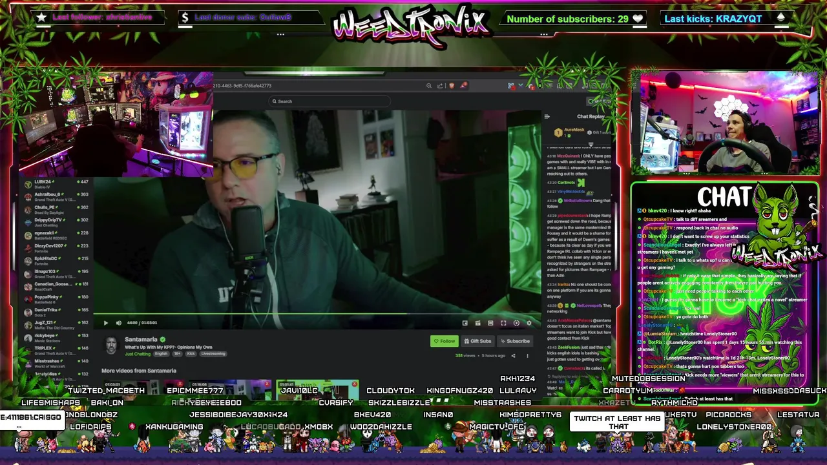Open Achrafbou_6 channel in sidebar
This screenshot has height=465, width=827.
pos(56,197)
